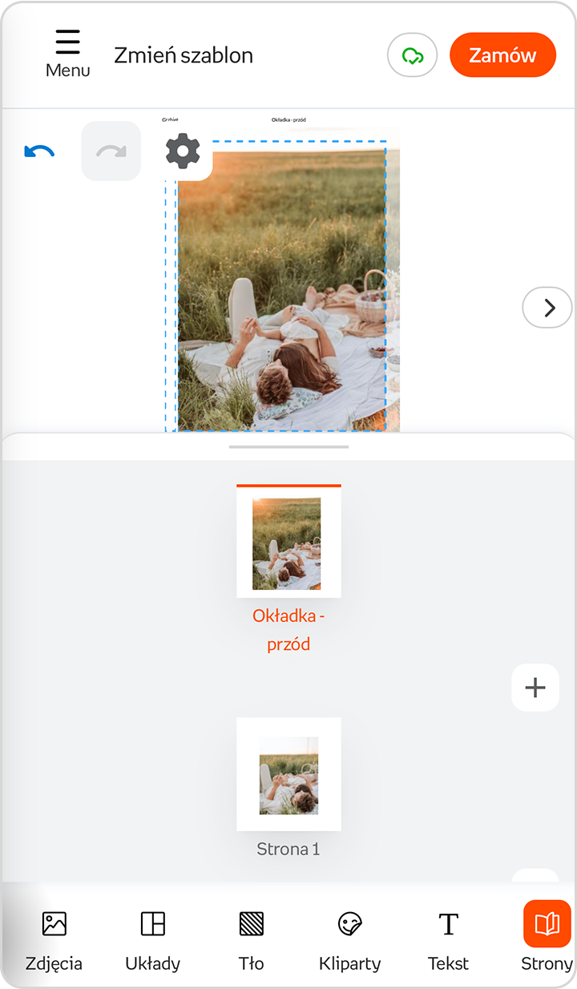Viewport: 577px width, 989px height.
Task: Click the redo arrow button
Action: (111, 151)
